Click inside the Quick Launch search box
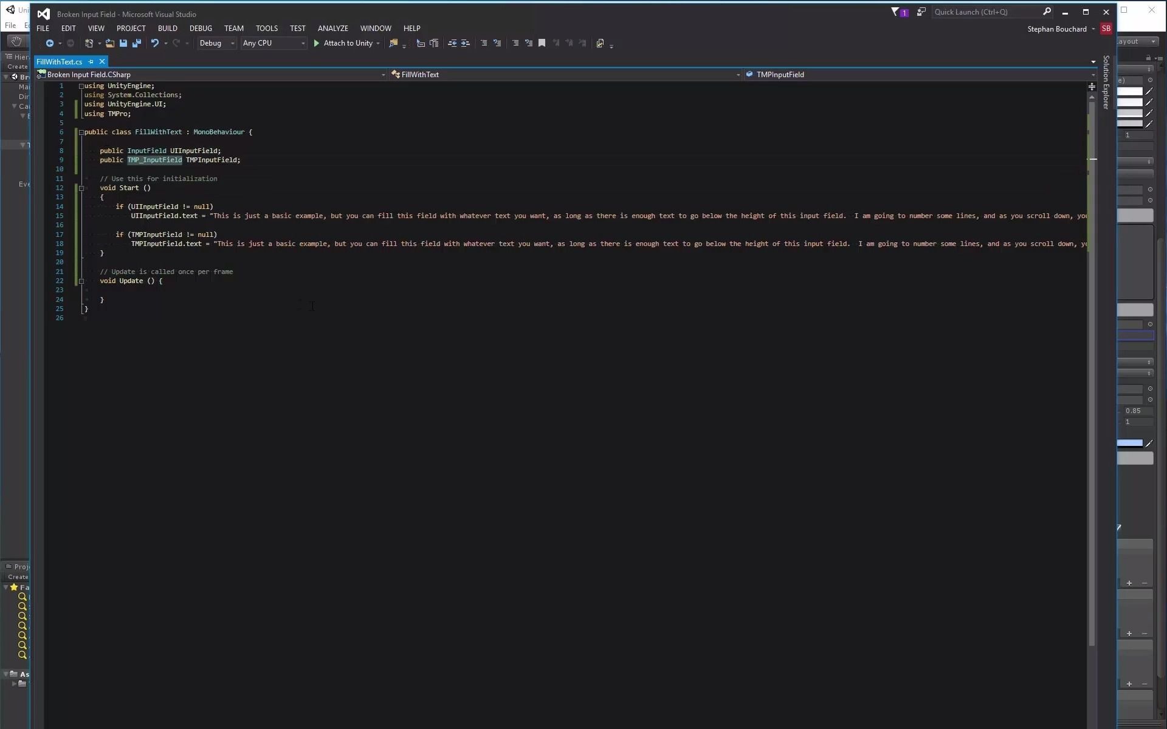 [x=985, y=12]
